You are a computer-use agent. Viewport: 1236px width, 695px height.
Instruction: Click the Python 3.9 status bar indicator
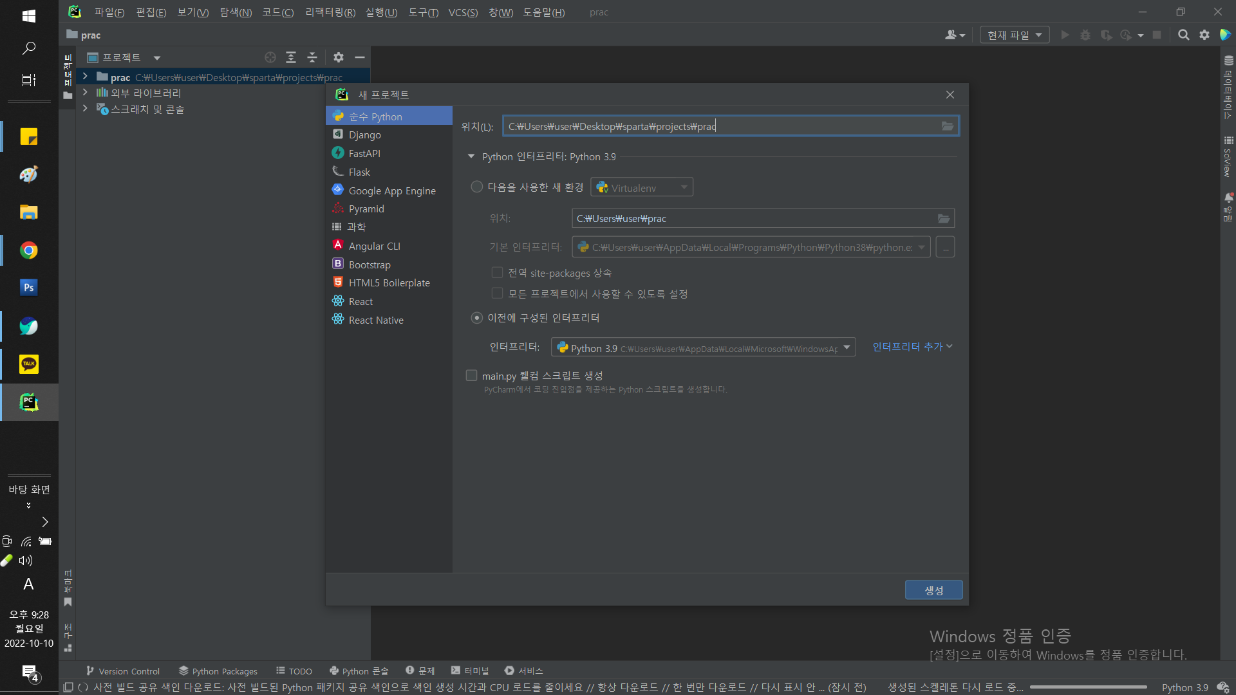coord(1185,687)
